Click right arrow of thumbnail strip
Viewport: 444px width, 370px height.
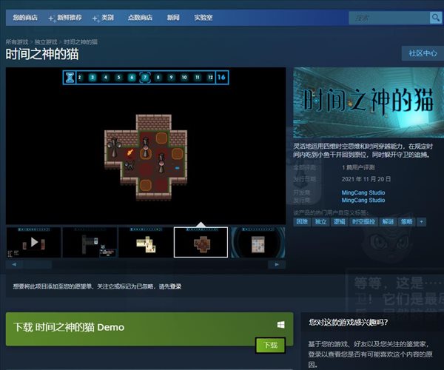pos(277,264)
